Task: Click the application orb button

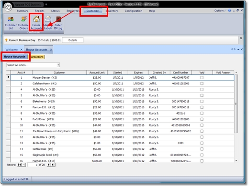Action: (x=8, y=7)
